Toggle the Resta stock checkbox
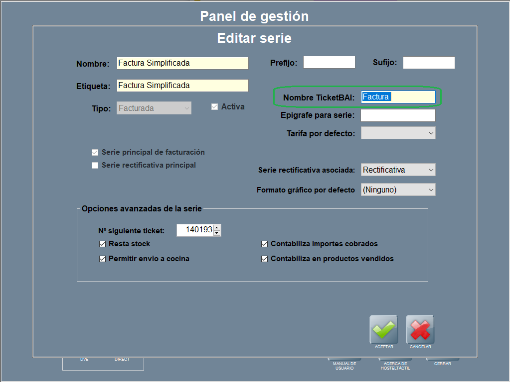The image size is (510, 382). point(103,244)
